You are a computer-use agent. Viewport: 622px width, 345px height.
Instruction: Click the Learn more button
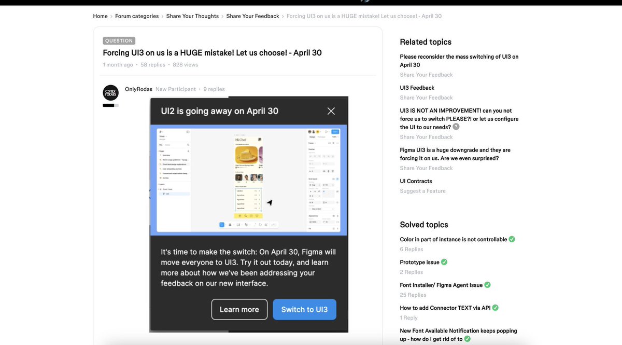coord(239,309)
